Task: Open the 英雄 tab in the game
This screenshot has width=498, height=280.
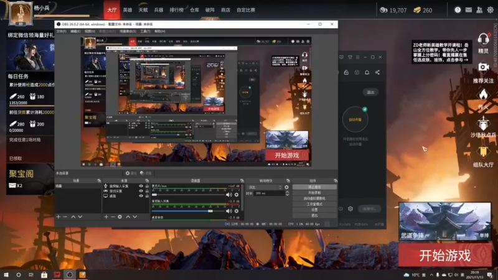Action: click(128, 10)
